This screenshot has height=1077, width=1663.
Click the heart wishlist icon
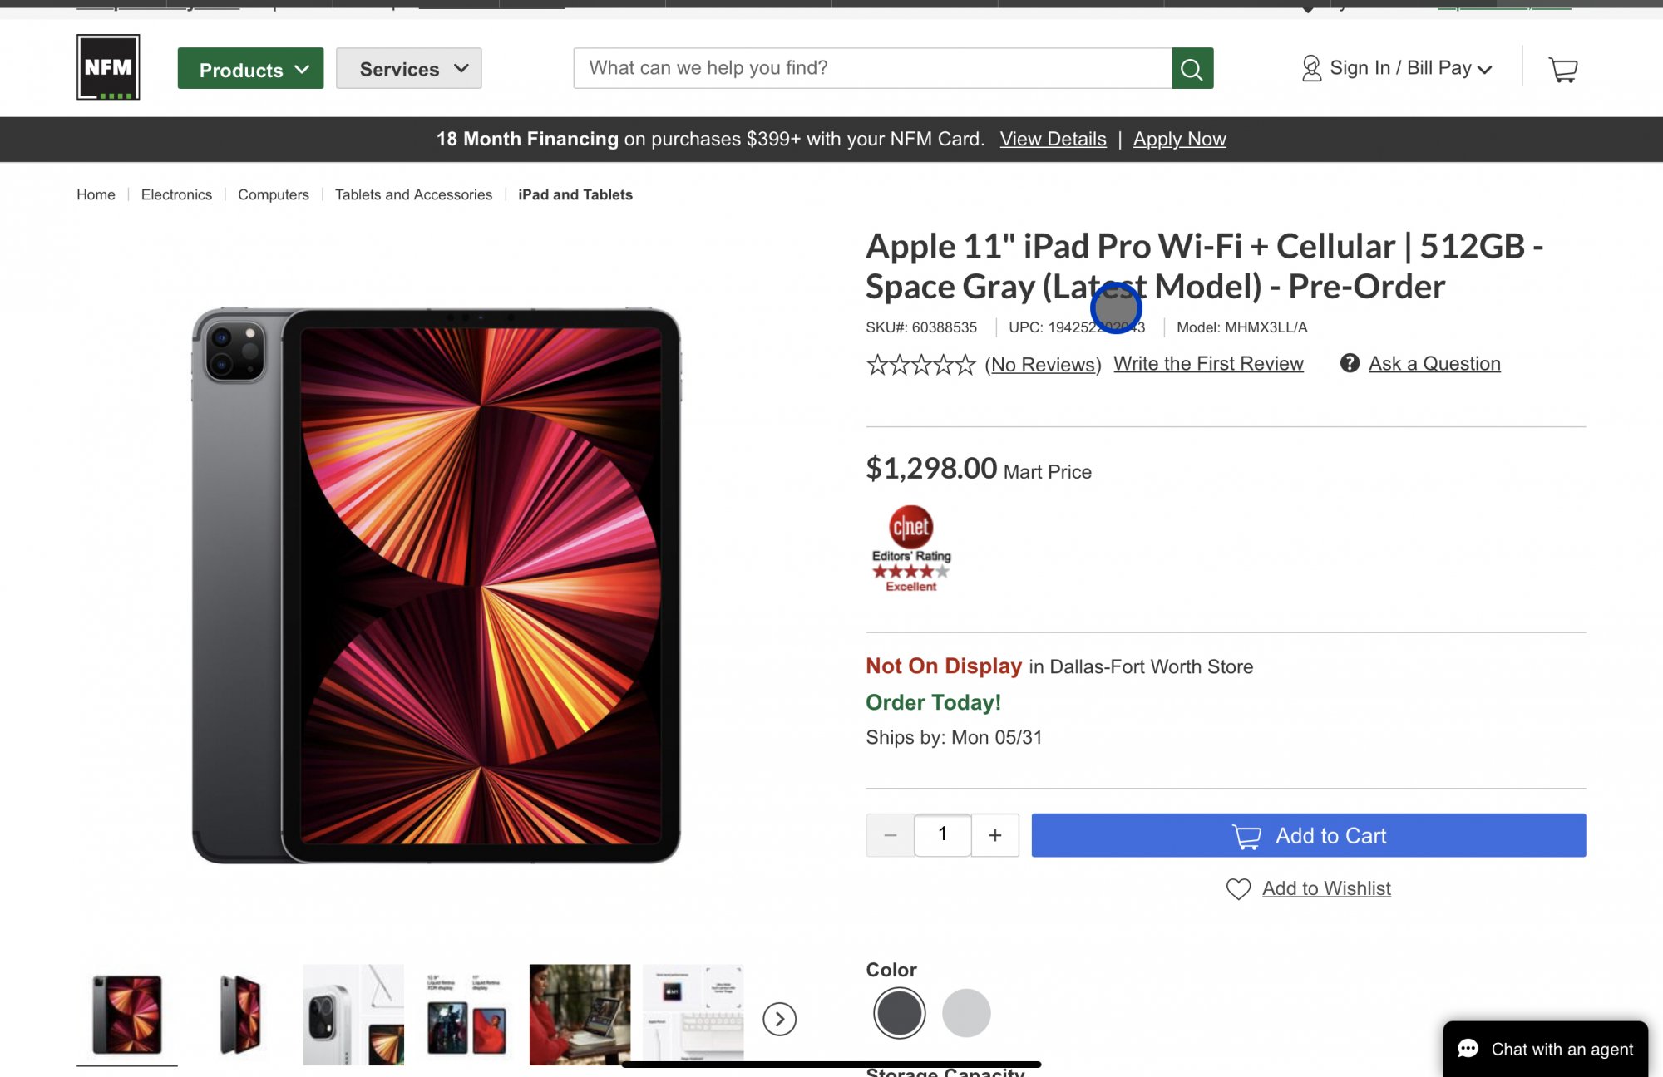point(1238,888)
